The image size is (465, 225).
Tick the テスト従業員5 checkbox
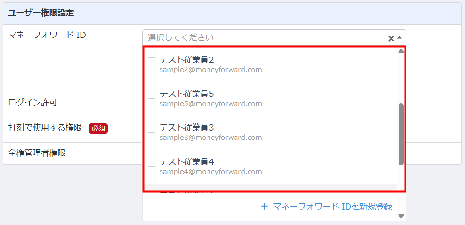tap(151, 94)
